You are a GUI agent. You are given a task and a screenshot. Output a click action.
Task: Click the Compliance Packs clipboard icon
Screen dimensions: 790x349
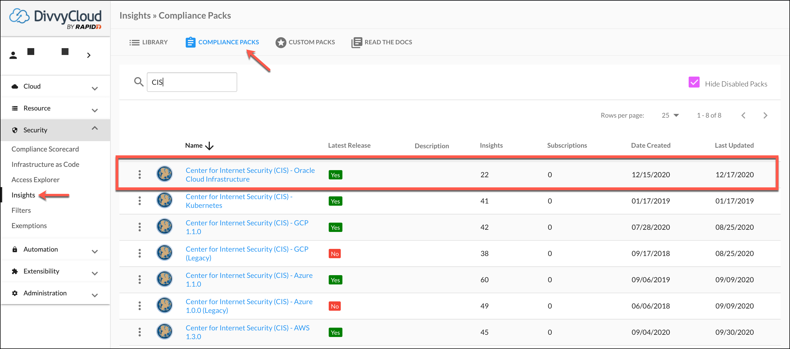tap(190, 42)
